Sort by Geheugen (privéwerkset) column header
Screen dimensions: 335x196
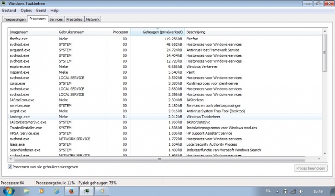tap(157, 32)
